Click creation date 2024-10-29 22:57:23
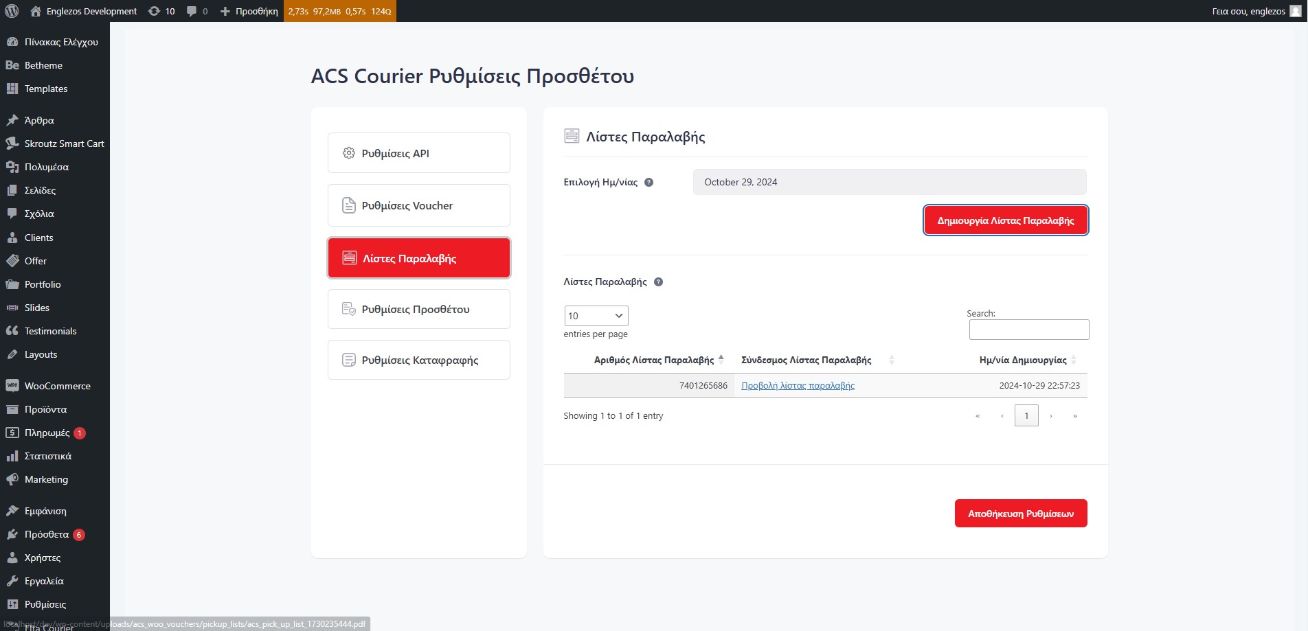The width and height of the screenshot is (1308, 631). point(1039,386)
